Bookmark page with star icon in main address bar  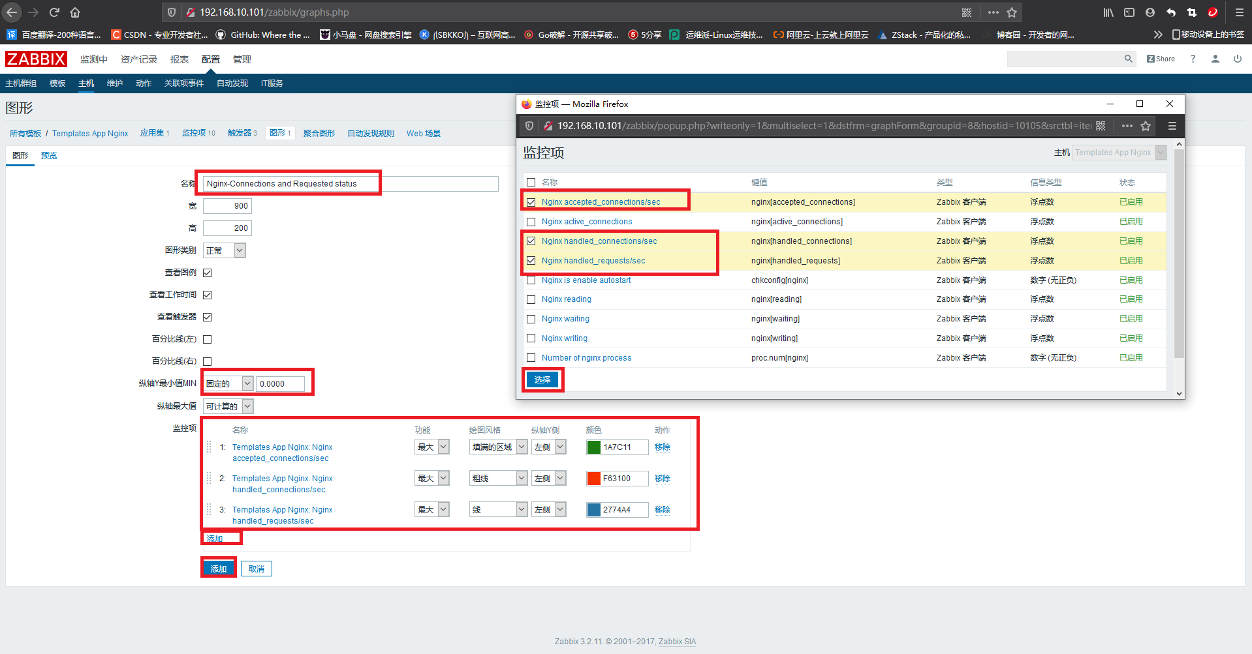coord(1012,12)
